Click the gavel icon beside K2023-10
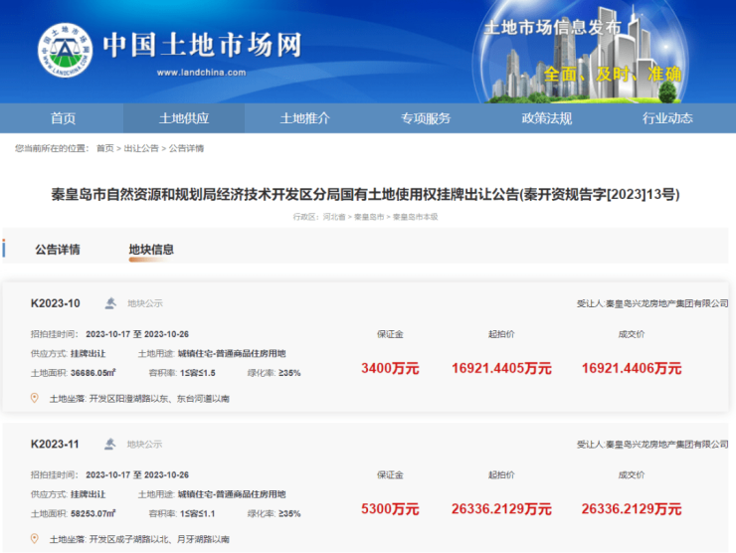736x553 pixels. 110,303
